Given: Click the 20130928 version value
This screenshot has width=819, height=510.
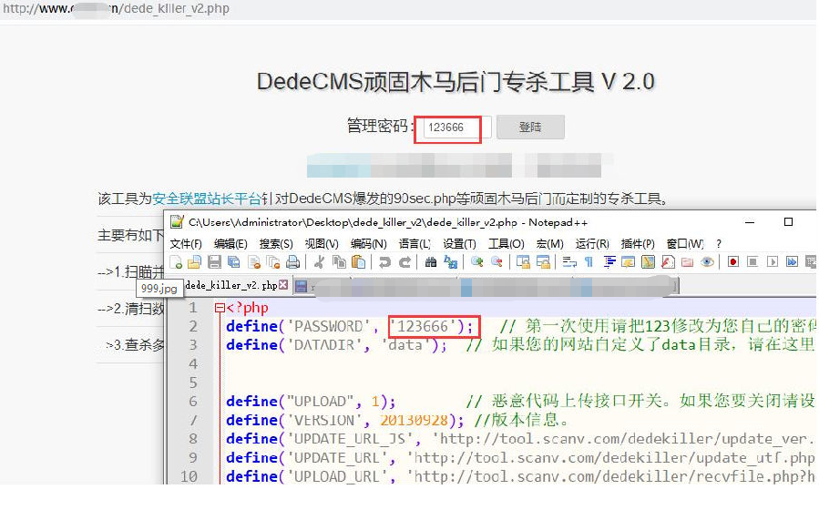Looking at the screenshot, I should (415, 420).
